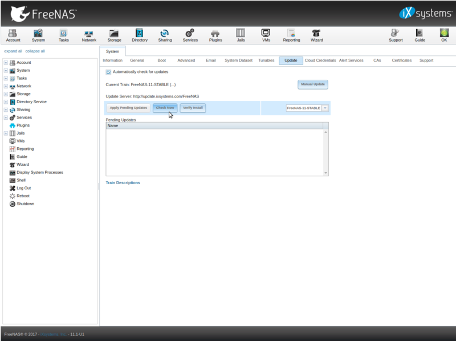Click the Verify Install button
This screenshot has width=456, height=341.
point(193,108)
